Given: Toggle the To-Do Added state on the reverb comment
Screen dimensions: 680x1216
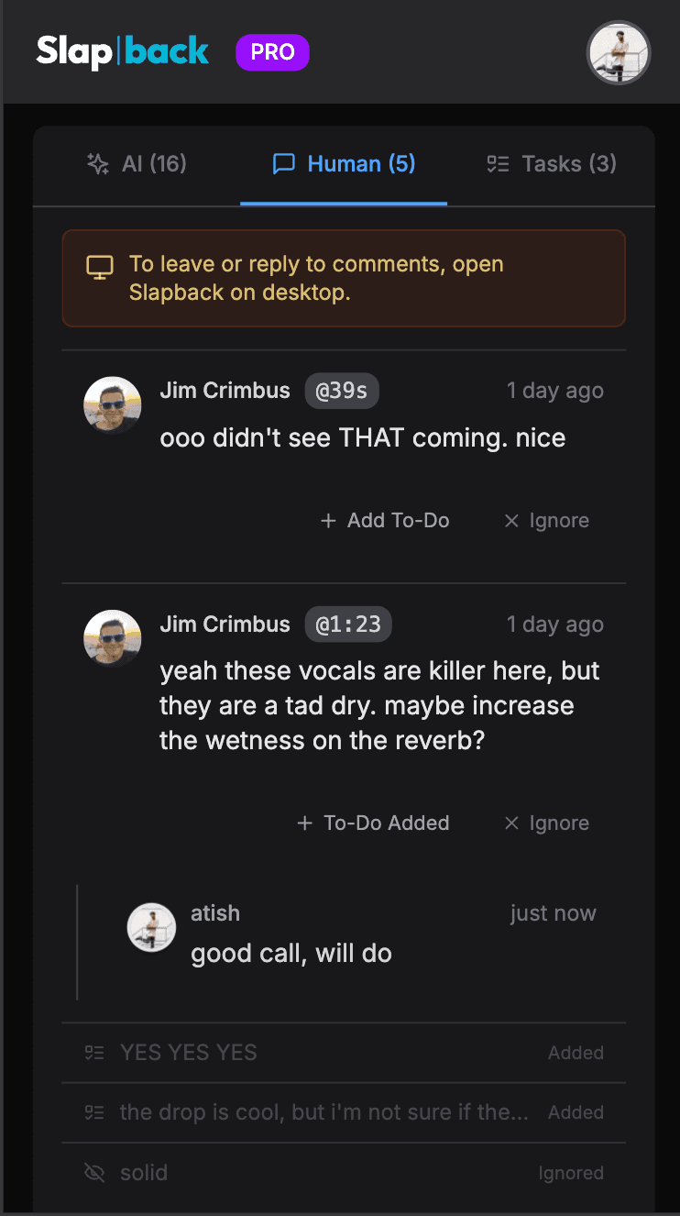Looking at the screenshot, I should (373, 823).
